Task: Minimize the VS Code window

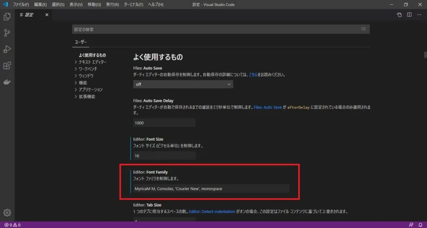Action: [391, 5]
